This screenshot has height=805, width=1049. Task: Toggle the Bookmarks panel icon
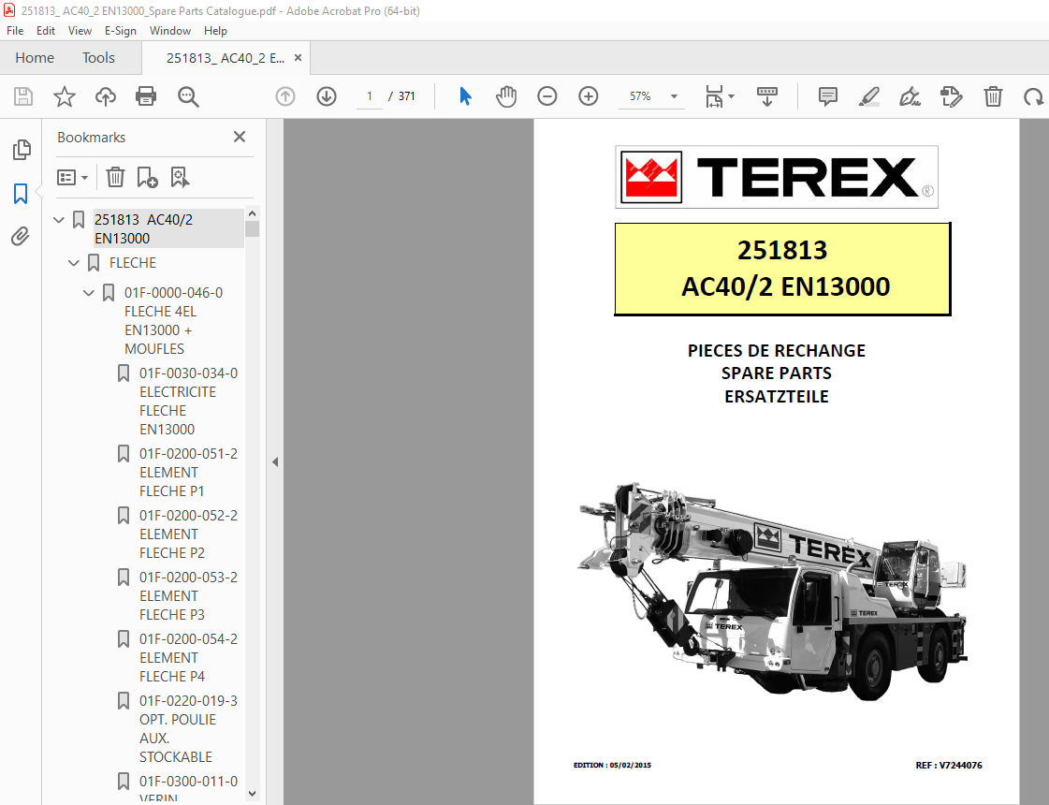(21, 194)
